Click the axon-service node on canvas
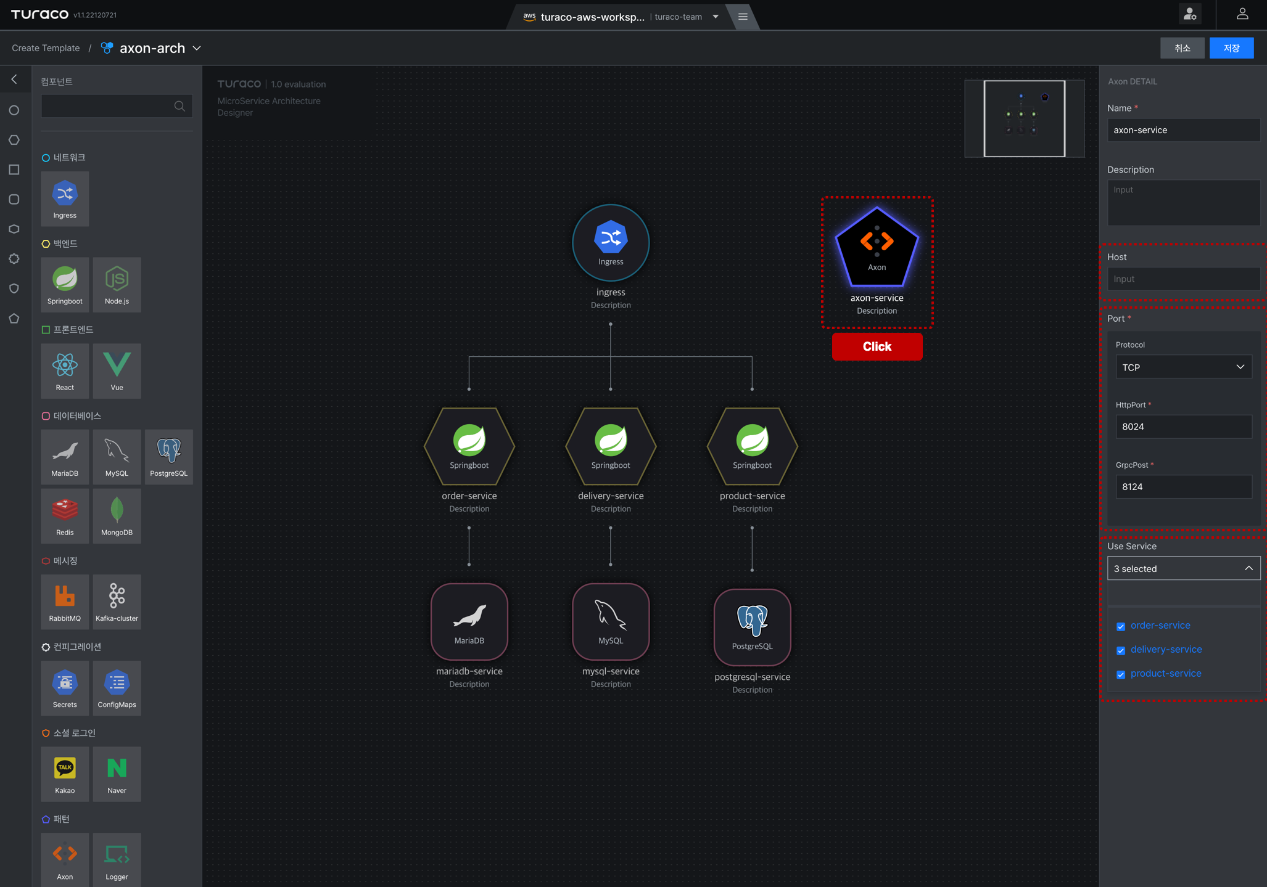Viewport: 1267px width, 887px height. 877,248
